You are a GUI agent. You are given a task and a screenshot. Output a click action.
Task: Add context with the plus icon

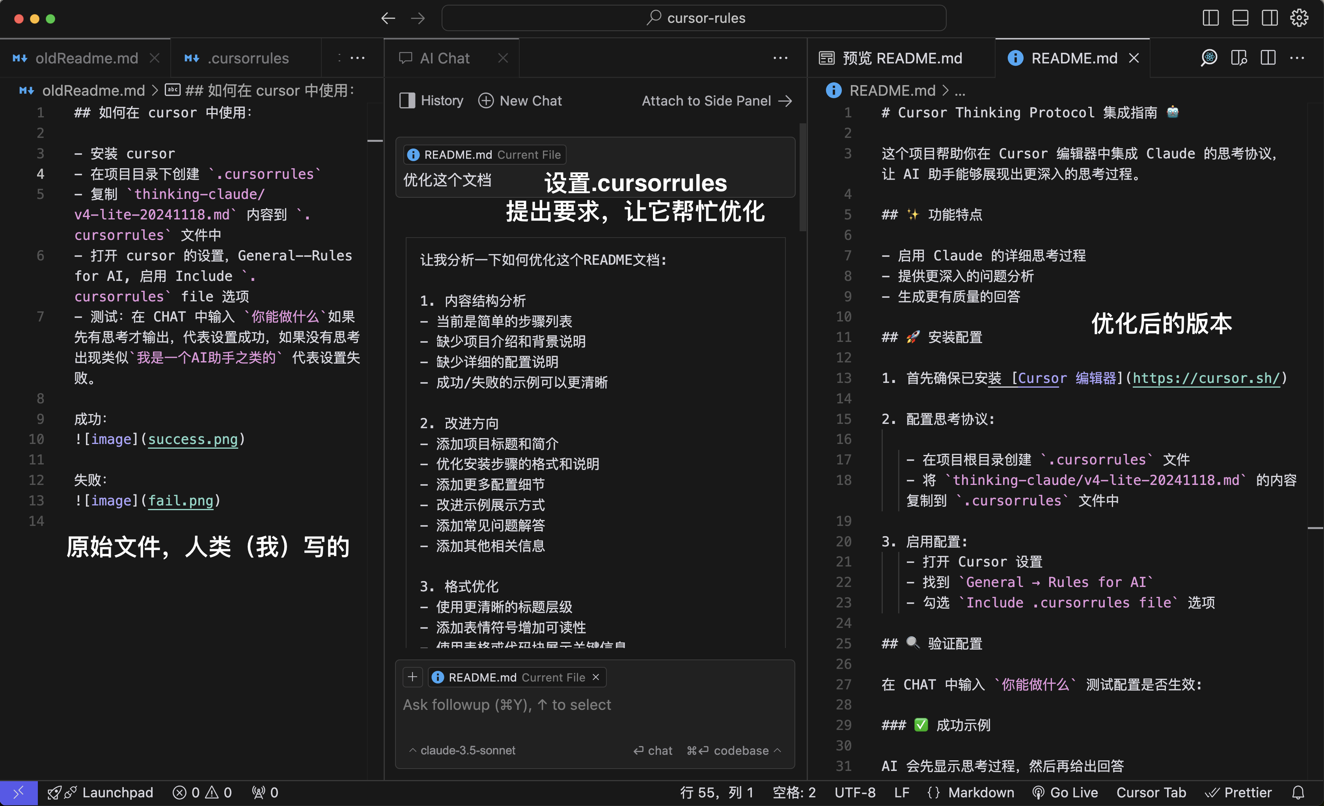pyautogui.click(x=413, y=677)
